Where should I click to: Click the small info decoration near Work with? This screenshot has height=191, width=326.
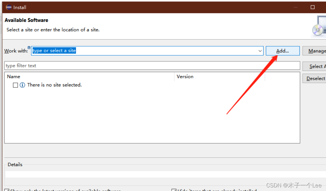click(29, 48)
